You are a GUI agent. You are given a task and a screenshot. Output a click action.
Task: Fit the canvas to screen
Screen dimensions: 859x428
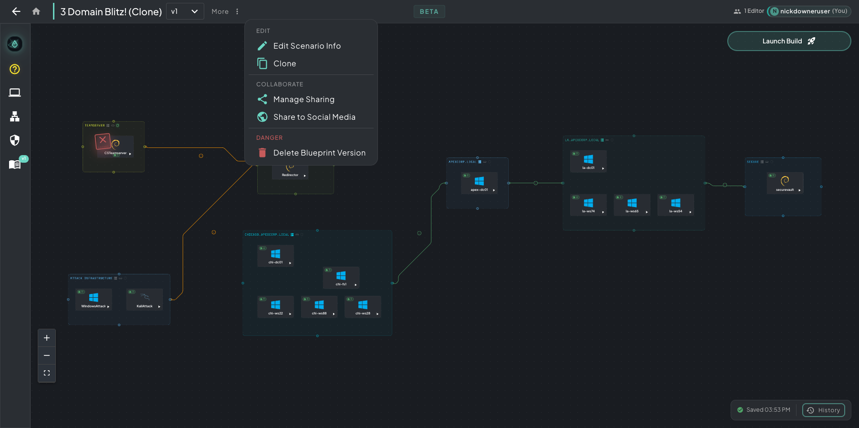click(x=47, y=373)
